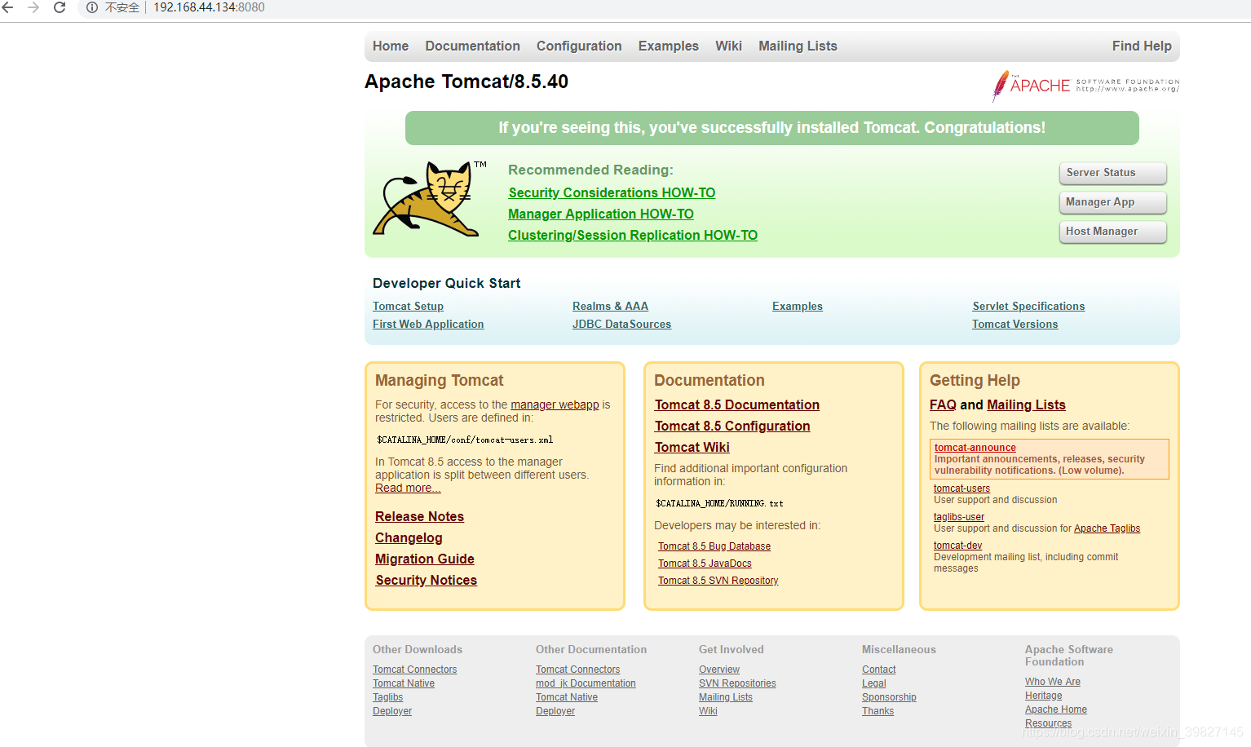Open the Sponsorship link

889,697
